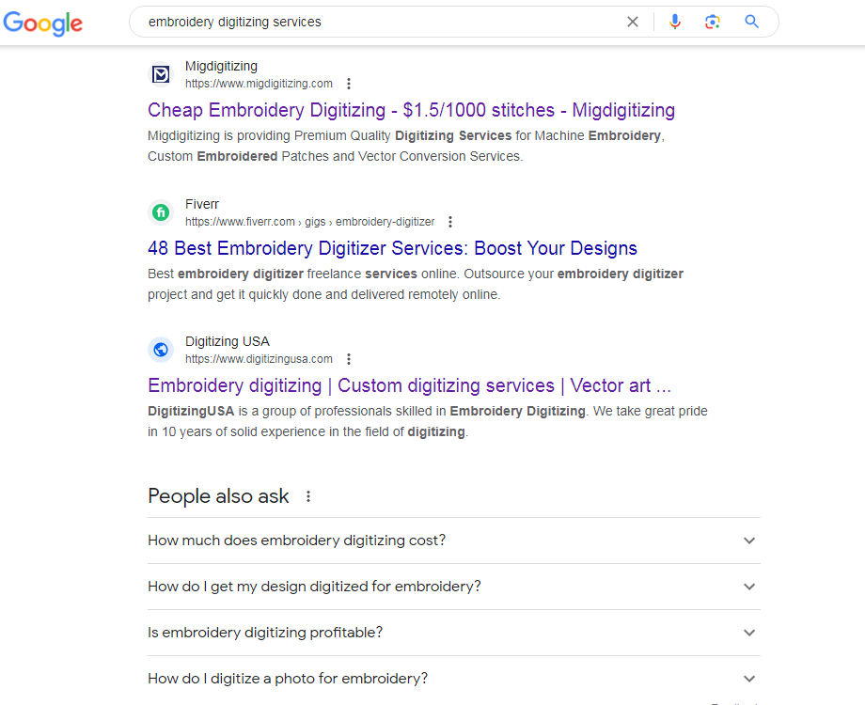Open People also ask options menu
This screenshot has width=865, height=705.
307,496
